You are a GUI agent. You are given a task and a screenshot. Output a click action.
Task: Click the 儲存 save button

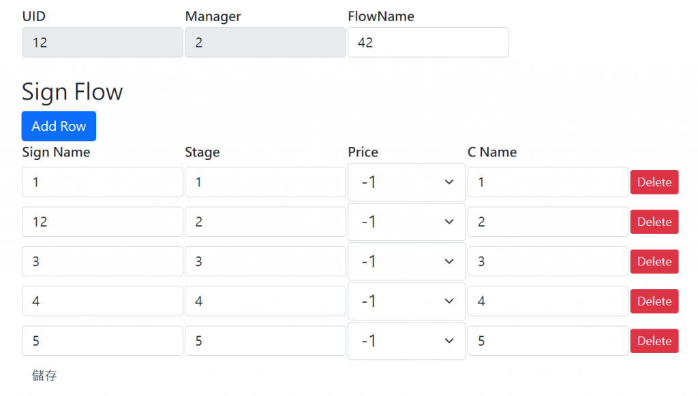click(x=44, y=375)
